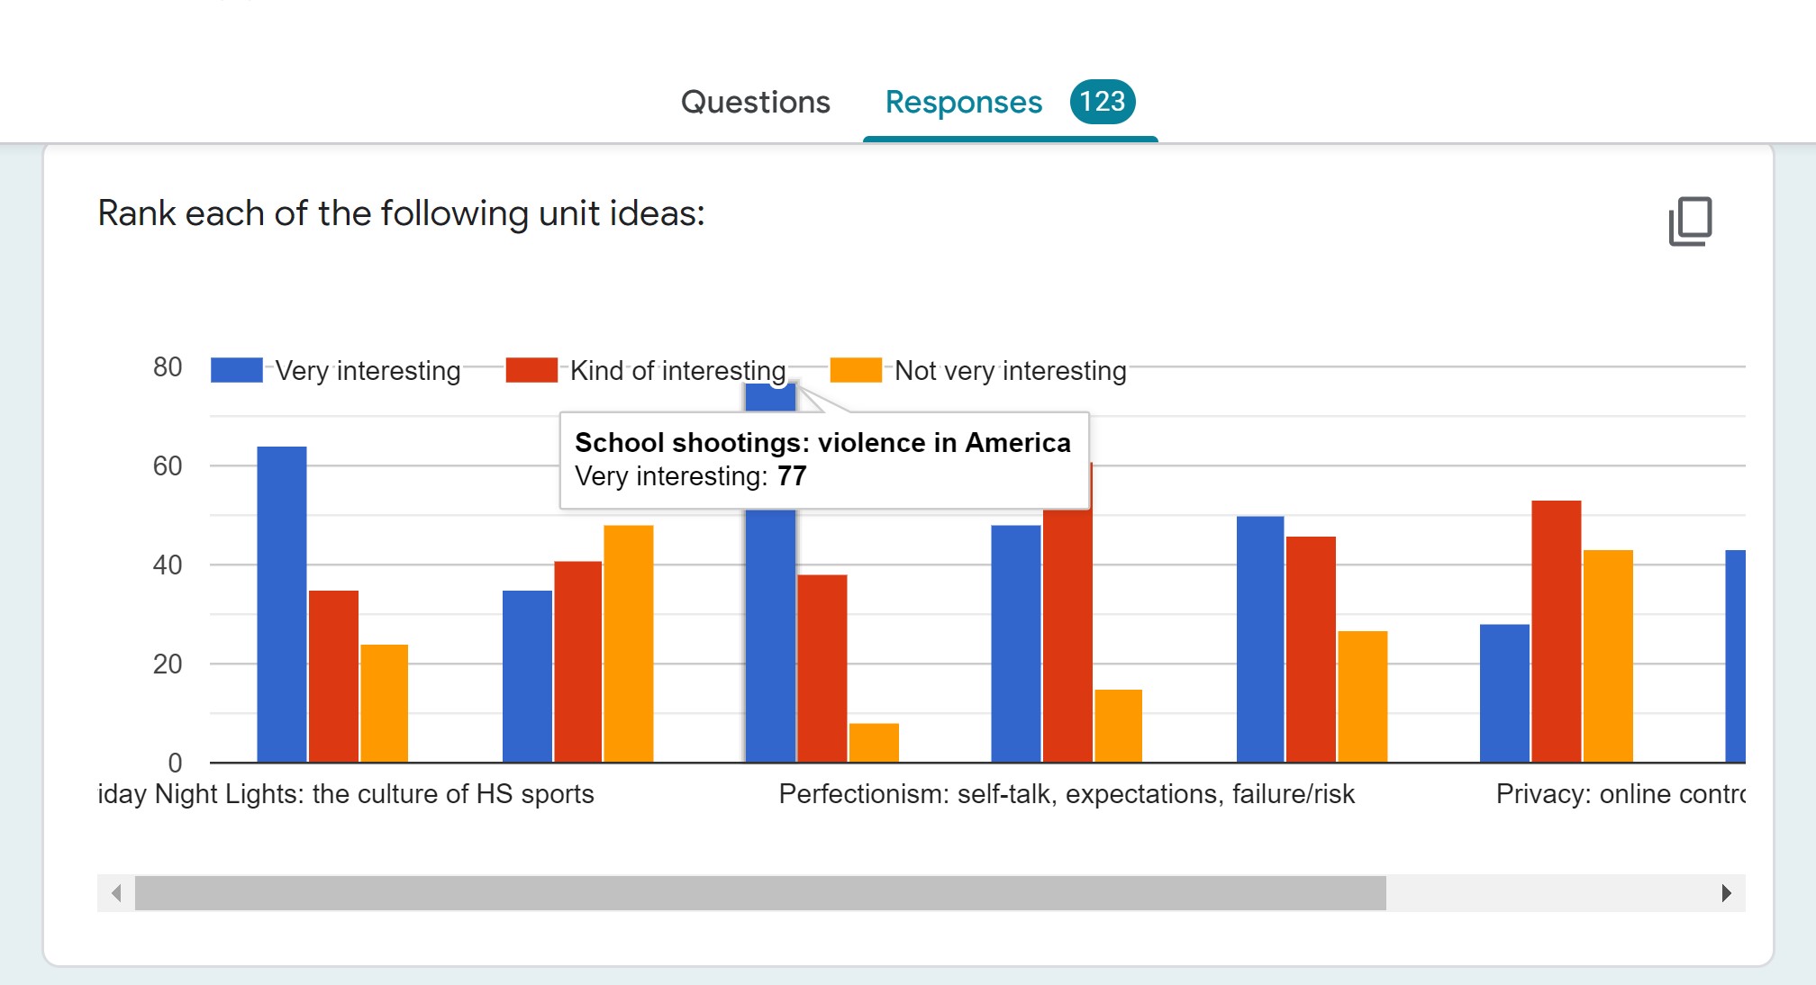The width and height of the screenshot is (1816, 985).
Task: Open the Questions tab
Action: click(755, 102)
